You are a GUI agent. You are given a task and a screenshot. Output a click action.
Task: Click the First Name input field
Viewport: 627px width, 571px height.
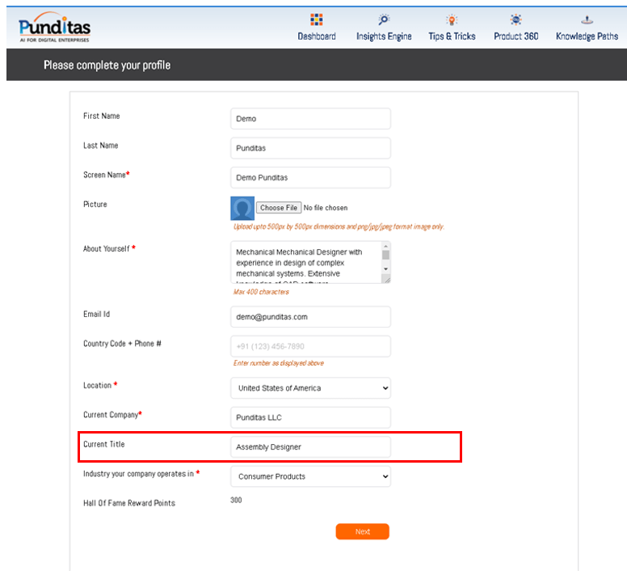click(310, 119)
